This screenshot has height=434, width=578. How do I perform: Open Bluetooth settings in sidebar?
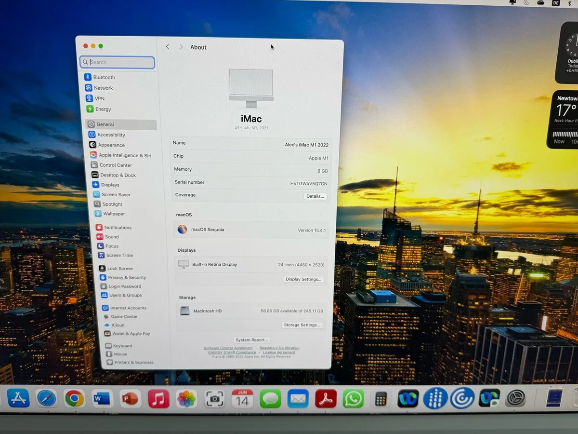pyautogui.click(x=100, y=77)
